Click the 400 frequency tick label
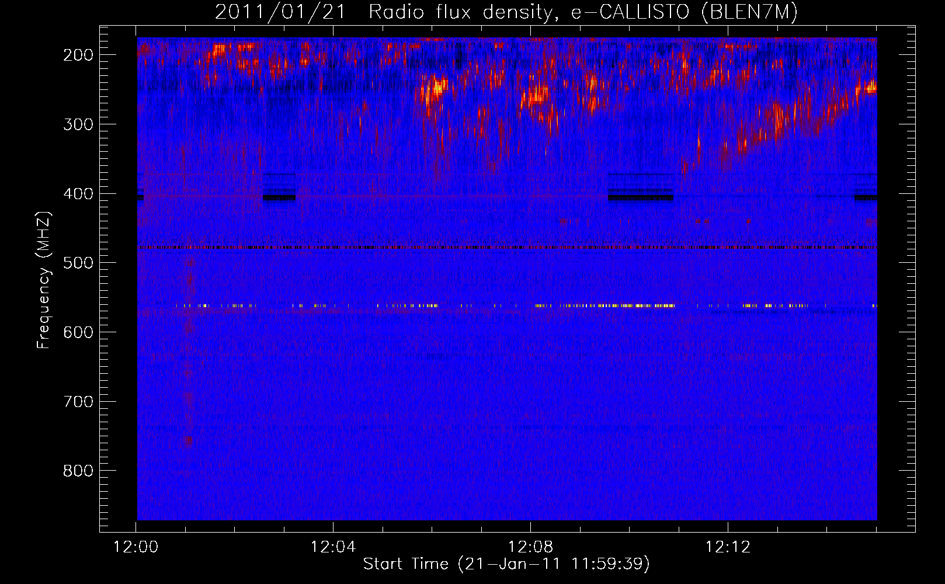This screenshot has height=584, width=945. pyautogui.click(x=78, y=194)
